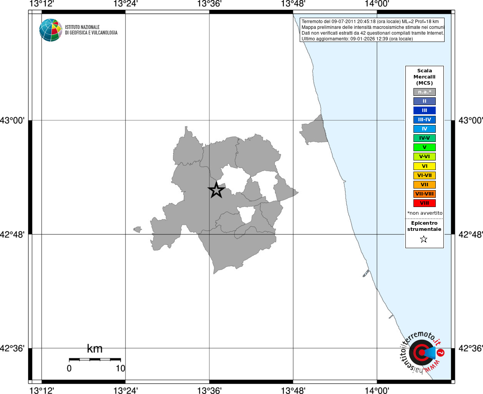Click the top 13°24' longitude label
This screenshot has height=394, width=483.
point(125,4)
